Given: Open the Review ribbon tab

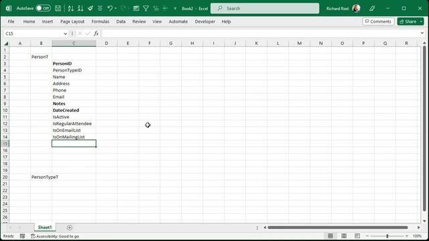Looking at the screenshot, I should click(x=139, y=21).
